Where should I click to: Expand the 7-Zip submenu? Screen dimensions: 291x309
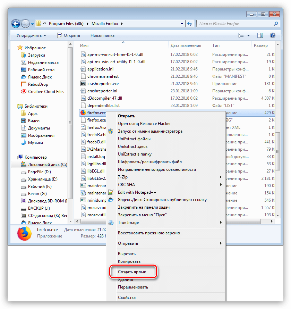pyautogui.click(x=221, y=177)
